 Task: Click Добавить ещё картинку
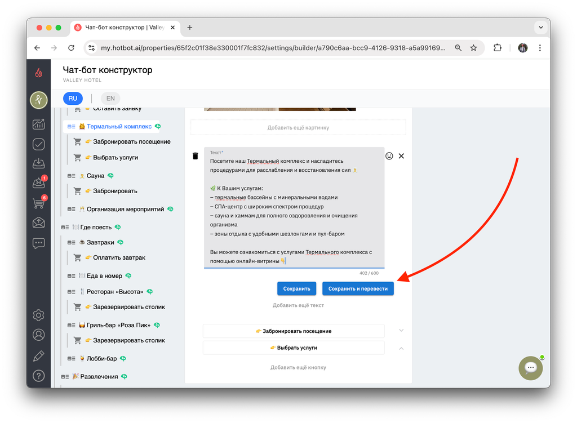coord(298,128)
